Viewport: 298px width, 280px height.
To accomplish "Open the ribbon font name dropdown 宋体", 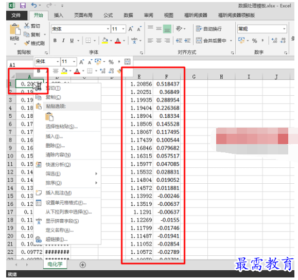I will tap(108, 29).
